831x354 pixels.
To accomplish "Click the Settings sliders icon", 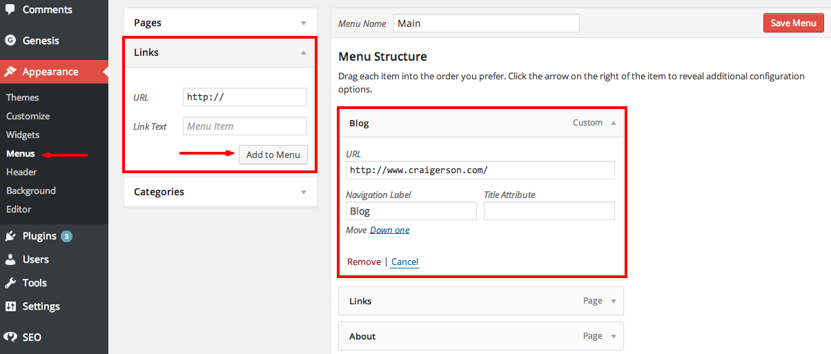I will [x=10, y=306].
